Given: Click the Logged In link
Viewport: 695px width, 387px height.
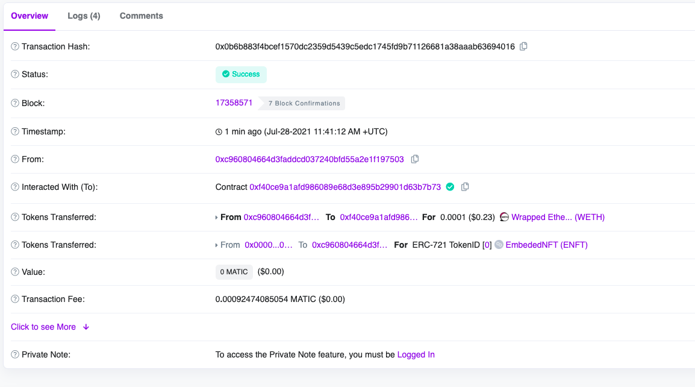Looking at the screenshot, I should 416,354.
